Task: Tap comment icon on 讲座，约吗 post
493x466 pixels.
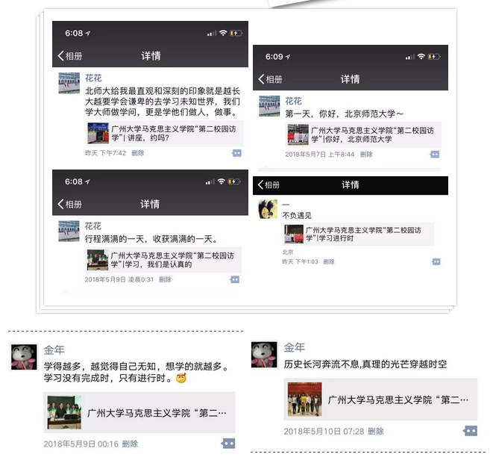Action: 236,153
